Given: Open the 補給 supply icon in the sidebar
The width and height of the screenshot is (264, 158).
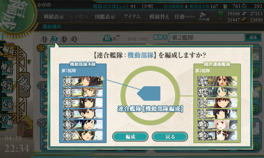Looking at the screenshot, I should 7,68.
